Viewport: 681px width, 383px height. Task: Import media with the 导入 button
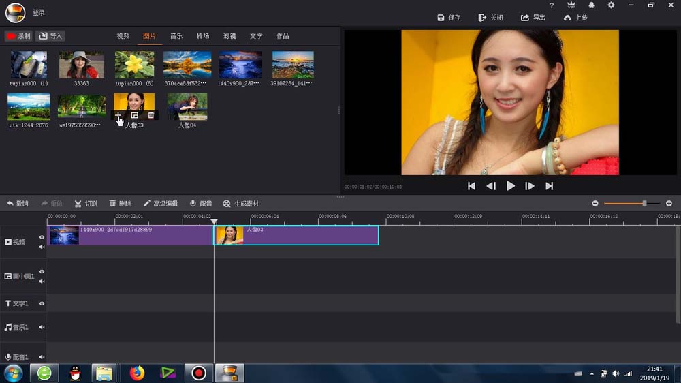(50, 36)
